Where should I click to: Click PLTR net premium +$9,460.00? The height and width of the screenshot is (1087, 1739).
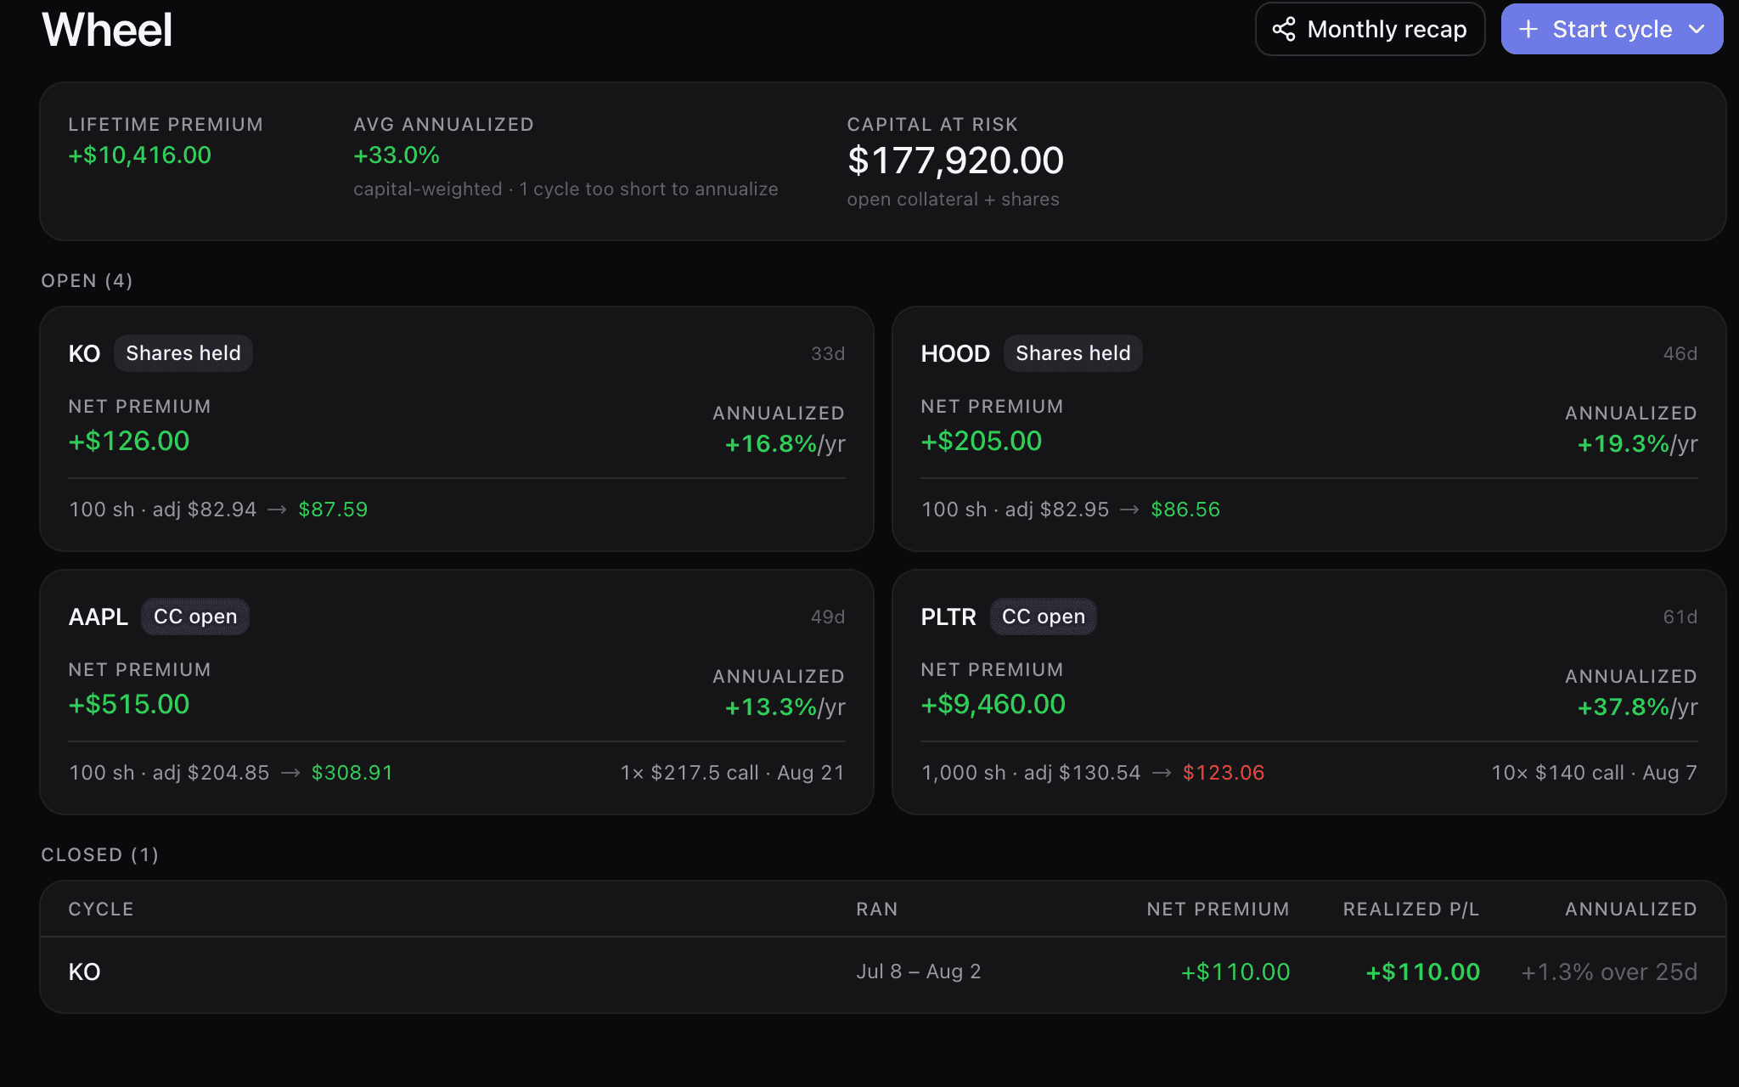click(x=993, y=704)
